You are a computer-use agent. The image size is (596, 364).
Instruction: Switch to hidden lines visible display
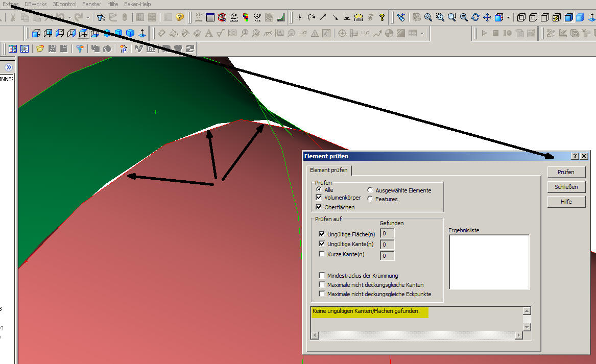533,17
